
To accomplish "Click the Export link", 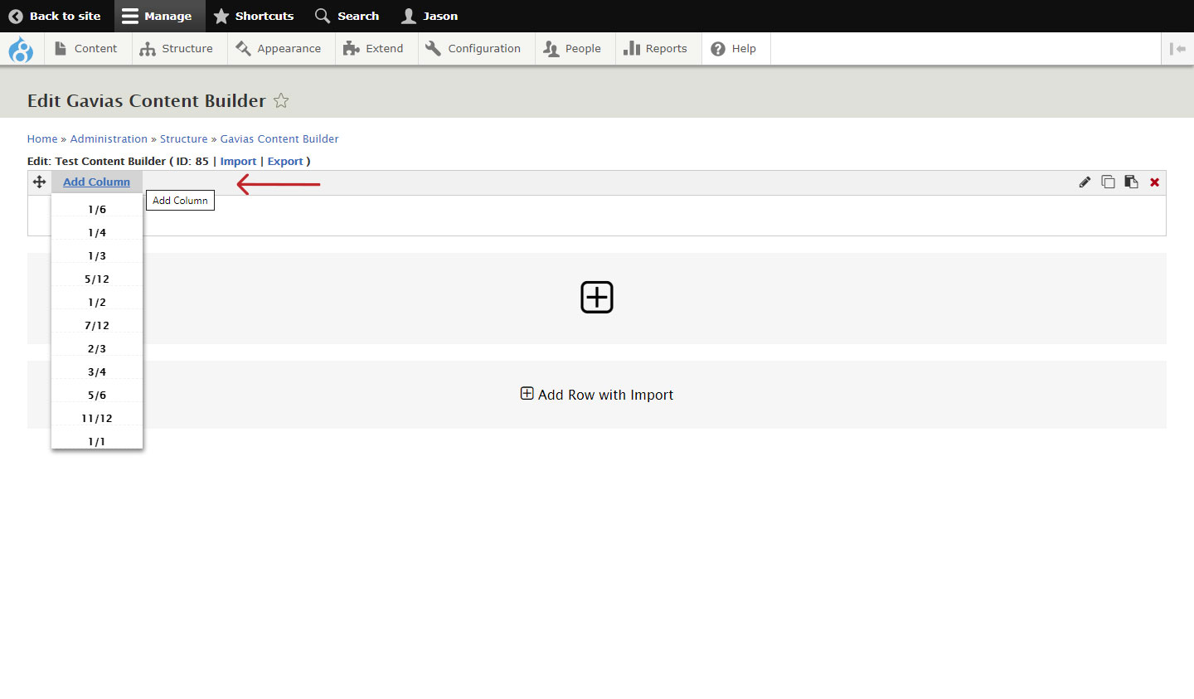I will pos(285,162).
